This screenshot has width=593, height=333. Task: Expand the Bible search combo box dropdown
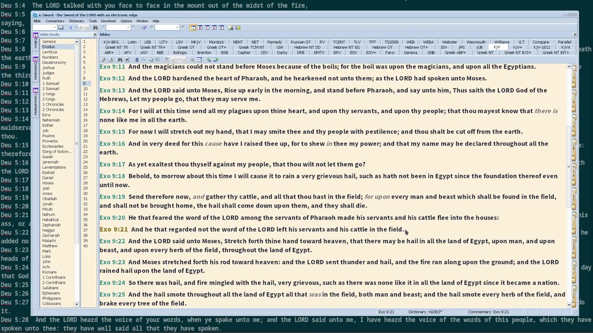click(128, 27)
